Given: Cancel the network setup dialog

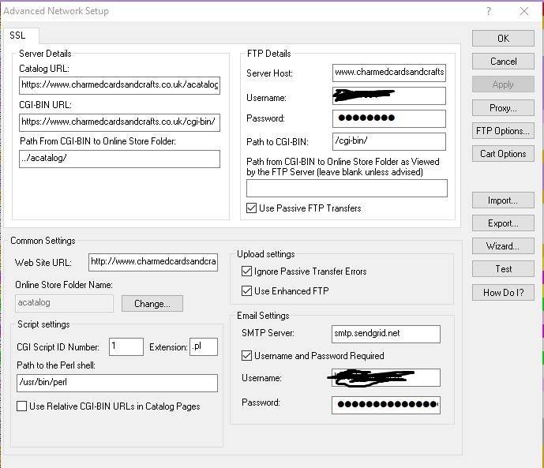Looking at the screenshot, I should [x=503, y=62].
